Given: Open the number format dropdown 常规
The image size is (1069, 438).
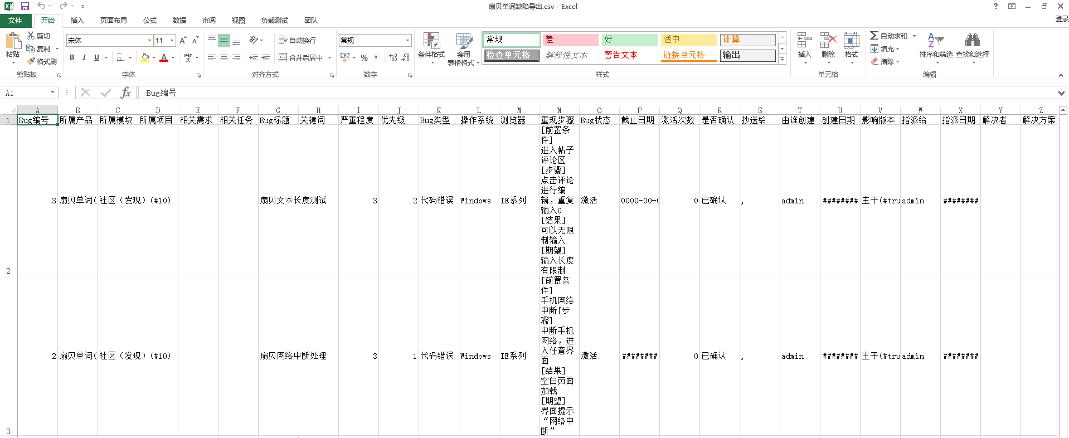Looking at the screenshot, I should click(407, 40).
